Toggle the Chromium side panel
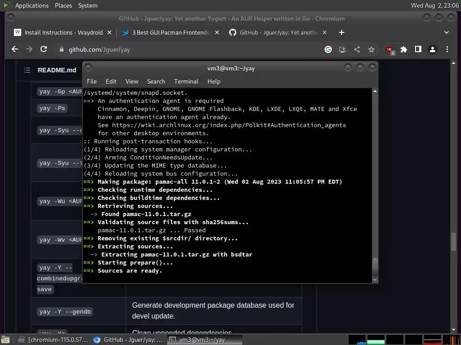The image size is (461, 345). tap(418, 49)
